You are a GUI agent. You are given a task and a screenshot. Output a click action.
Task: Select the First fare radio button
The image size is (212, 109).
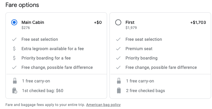(118, 22)
